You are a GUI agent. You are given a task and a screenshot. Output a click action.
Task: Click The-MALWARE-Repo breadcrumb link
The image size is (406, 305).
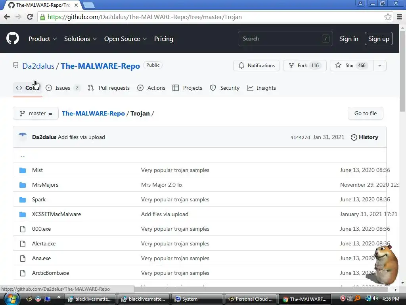click(x=93, y=113)
